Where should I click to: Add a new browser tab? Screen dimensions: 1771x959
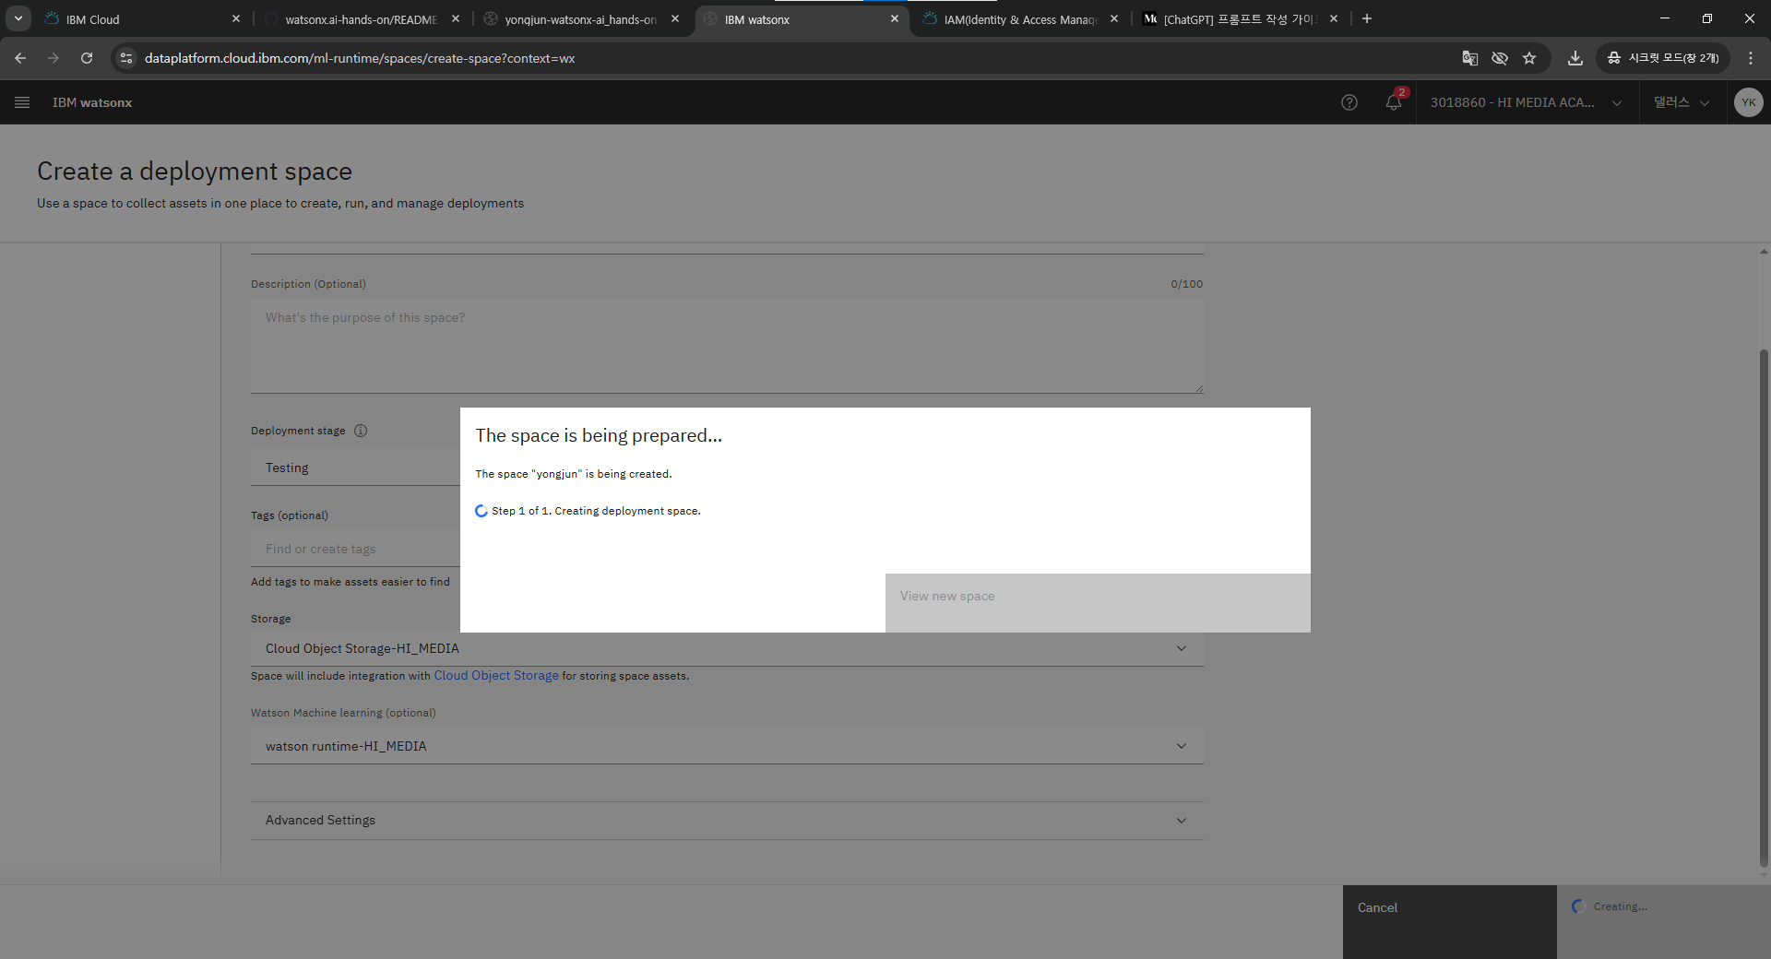point(1367,18)
